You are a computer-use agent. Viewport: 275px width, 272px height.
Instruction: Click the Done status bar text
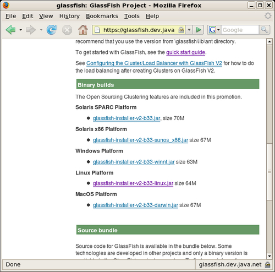13,265
